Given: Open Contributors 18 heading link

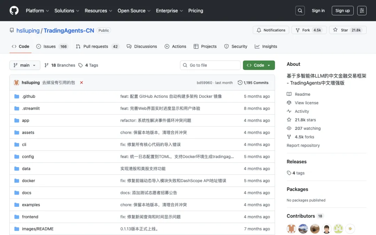Looking at the screenshot, I should tap(305, 216).
